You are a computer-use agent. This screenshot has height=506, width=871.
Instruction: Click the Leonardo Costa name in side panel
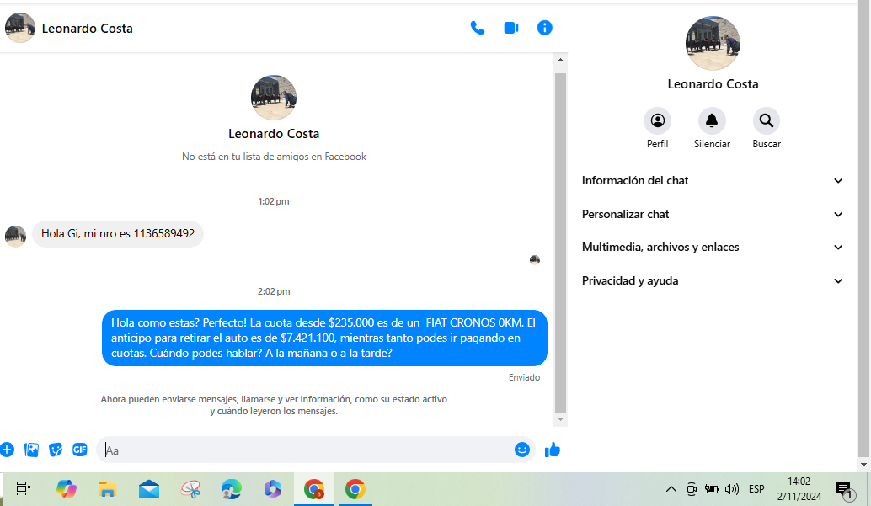[713, 84]
